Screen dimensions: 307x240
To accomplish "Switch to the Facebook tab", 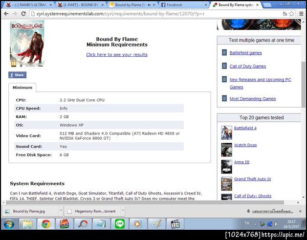I will [184, 5].
